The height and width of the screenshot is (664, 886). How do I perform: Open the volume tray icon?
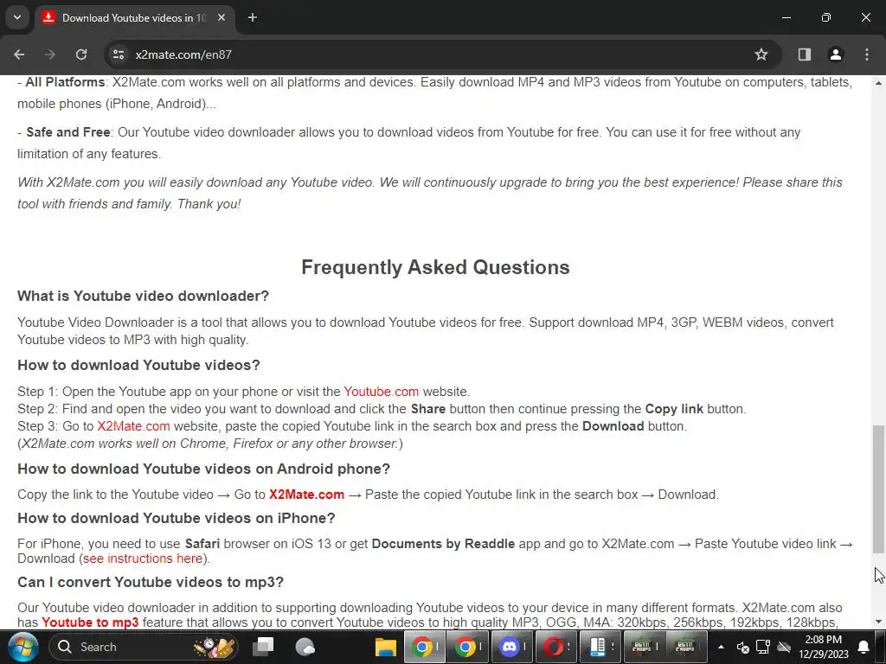pos(742,647)
